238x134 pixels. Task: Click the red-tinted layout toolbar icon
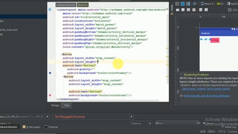[x=194, y=10]
